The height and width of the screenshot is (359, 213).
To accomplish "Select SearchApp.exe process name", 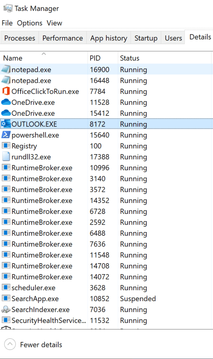I will [35, 299].
